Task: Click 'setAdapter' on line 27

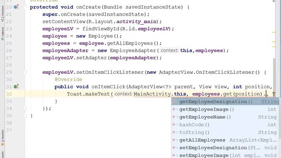Action: 92,58
